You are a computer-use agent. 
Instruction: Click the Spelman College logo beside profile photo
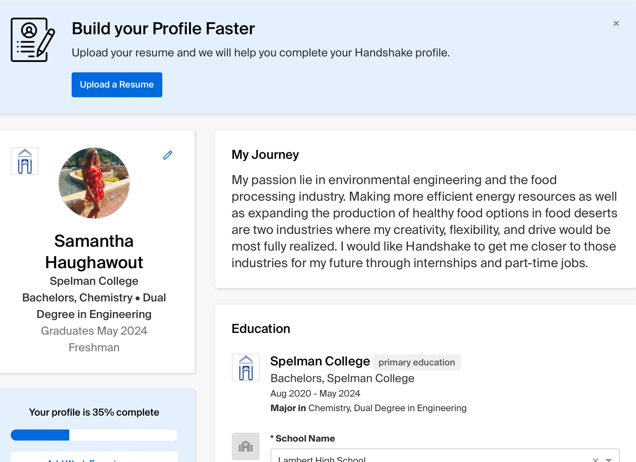point(25,161)
